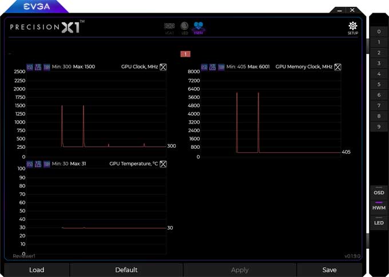Image resolution: width=389 pixels, height=277 pixels.
Task: Close the GPU Clock, MHz graph
Action: 163,67
